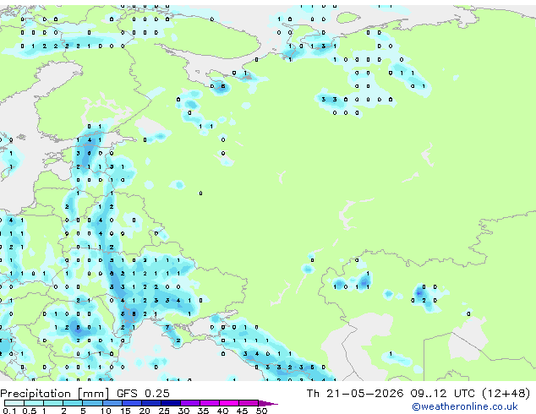Click the 'GFS 0.25' model label
This screenshot has width=536, height=414.
(143, 394)
